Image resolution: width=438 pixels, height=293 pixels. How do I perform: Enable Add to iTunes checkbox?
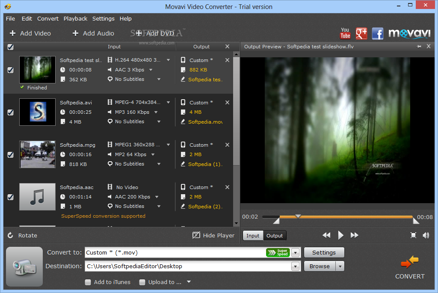pyautogui.click(x=88, y=282)
